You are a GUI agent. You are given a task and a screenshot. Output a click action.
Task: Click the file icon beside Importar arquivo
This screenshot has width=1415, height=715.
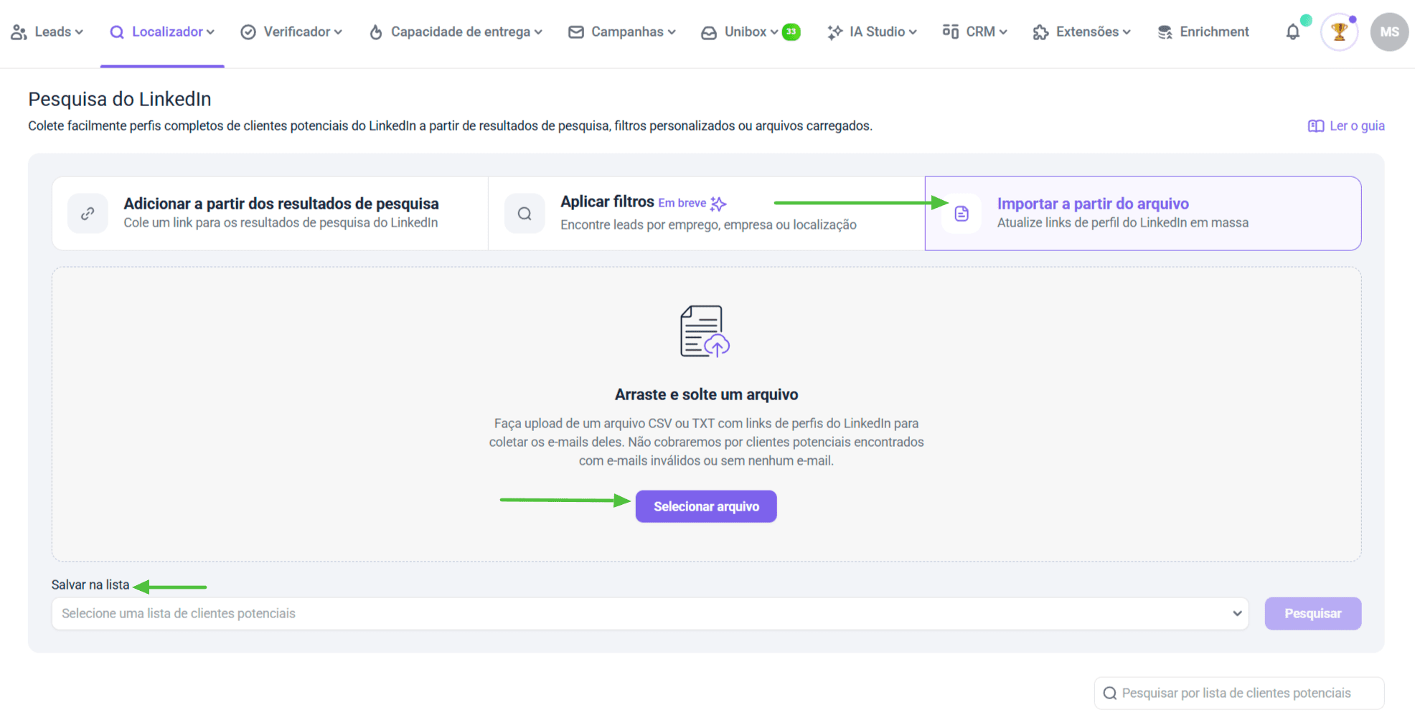pyautogui.click(x=962, y=214)
